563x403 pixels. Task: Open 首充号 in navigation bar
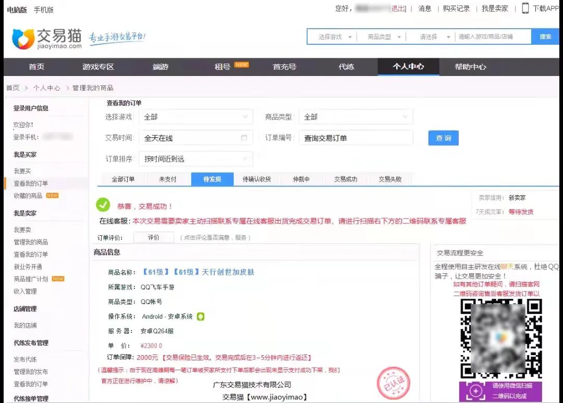[x=285, y=67]
